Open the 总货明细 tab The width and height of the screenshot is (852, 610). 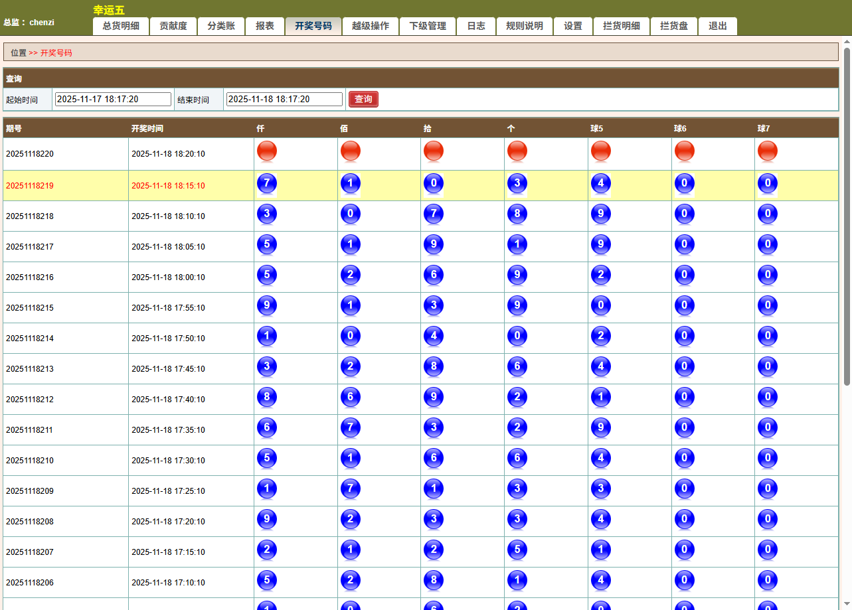pos(121,26)
